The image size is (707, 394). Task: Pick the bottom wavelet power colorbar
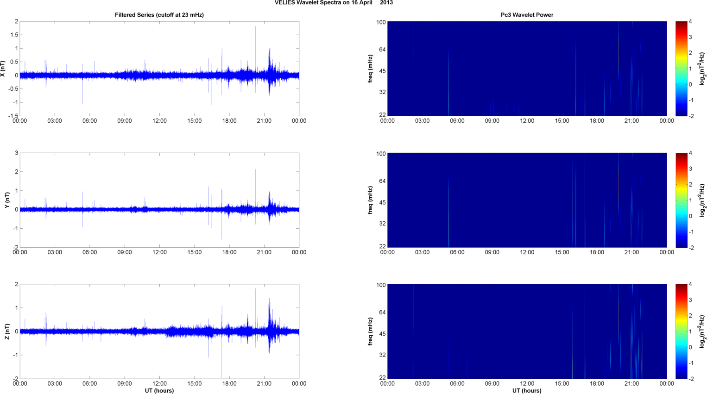tap(681, 331)
